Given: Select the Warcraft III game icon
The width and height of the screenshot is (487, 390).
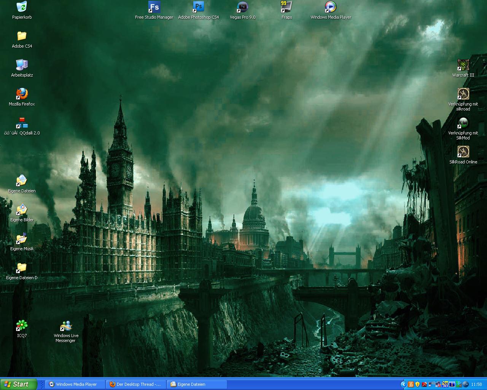Looking at the screenshot, I should click(x=463, y=65).
